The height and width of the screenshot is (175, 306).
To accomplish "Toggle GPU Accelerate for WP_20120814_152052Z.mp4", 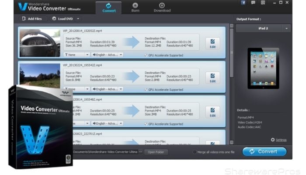I will tap(146, 55).
